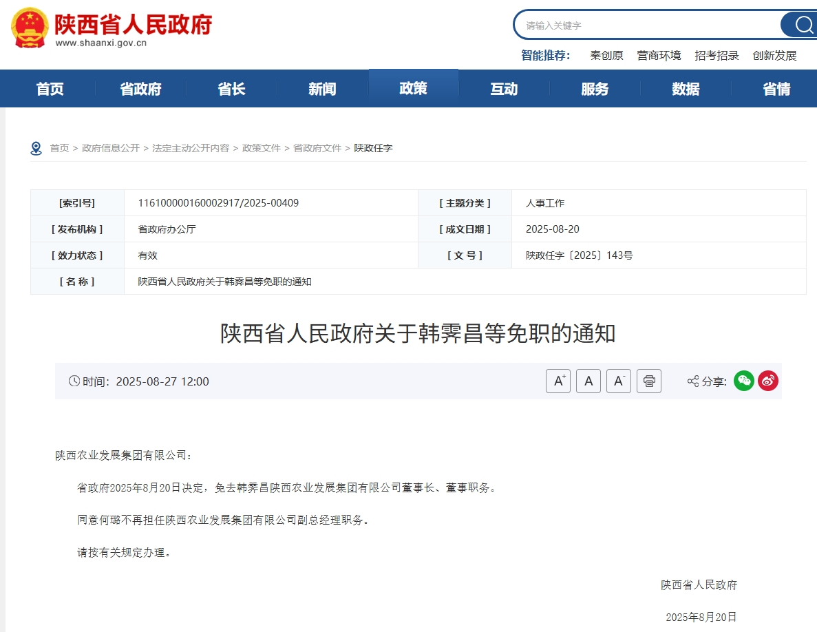The height and width of the screenshot is (632, 817).
Task: Click recommended keyword 创新发展
Action: (774, 55)
